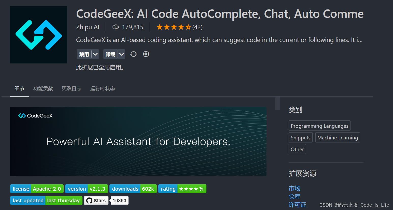Switch to the 功能贡献 tab
Viewport: 393px width, 210px height.
pos(43,88)
